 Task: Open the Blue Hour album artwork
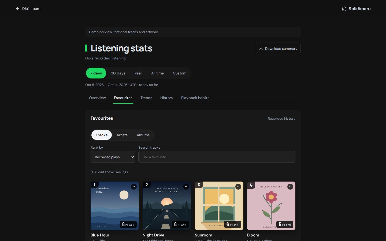(115, 206)
